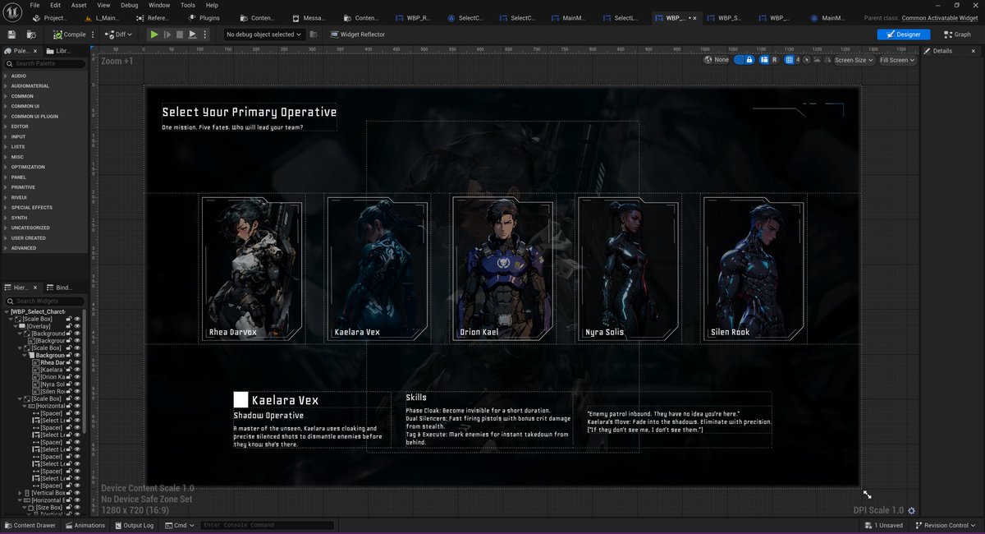
Task: Open the Widget Reflector
Action: 357,35
